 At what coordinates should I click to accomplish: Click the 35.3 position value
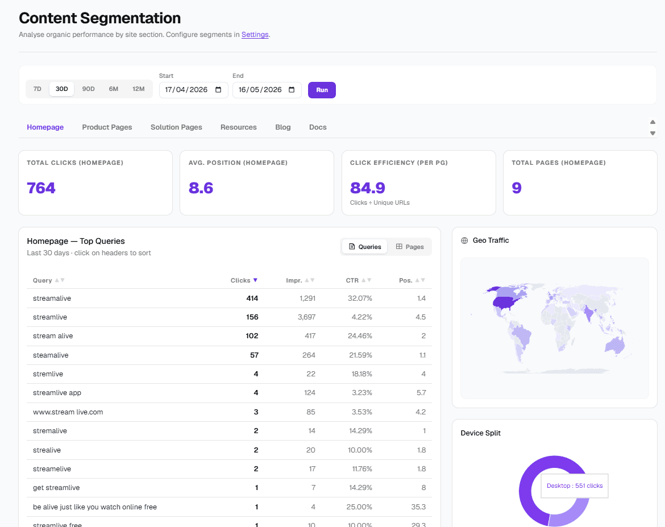coord(418,507)
